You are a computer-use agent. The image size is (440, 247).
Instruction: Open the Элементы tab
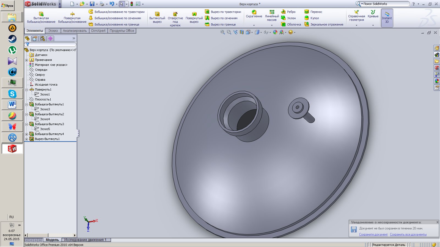35,31
